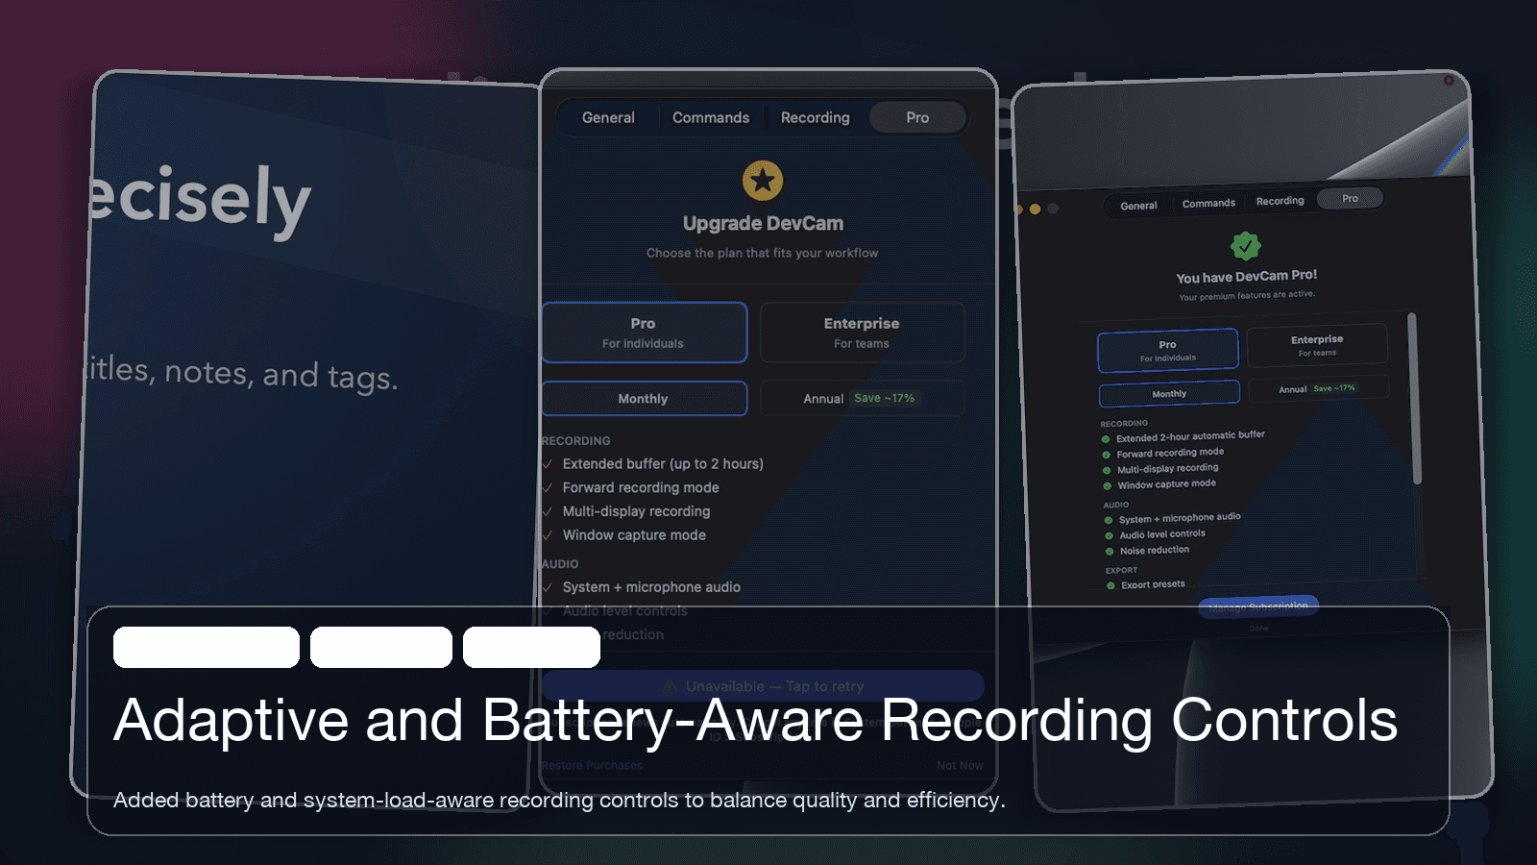Image resolution: width=1537 pixels, height=865 pixels.
Task: Select Annual billing in center panel
Action: tap(862, 399)
